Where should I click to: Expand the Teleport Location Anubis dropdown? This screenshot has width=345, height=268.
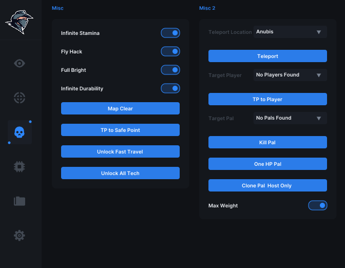(290, 32)
